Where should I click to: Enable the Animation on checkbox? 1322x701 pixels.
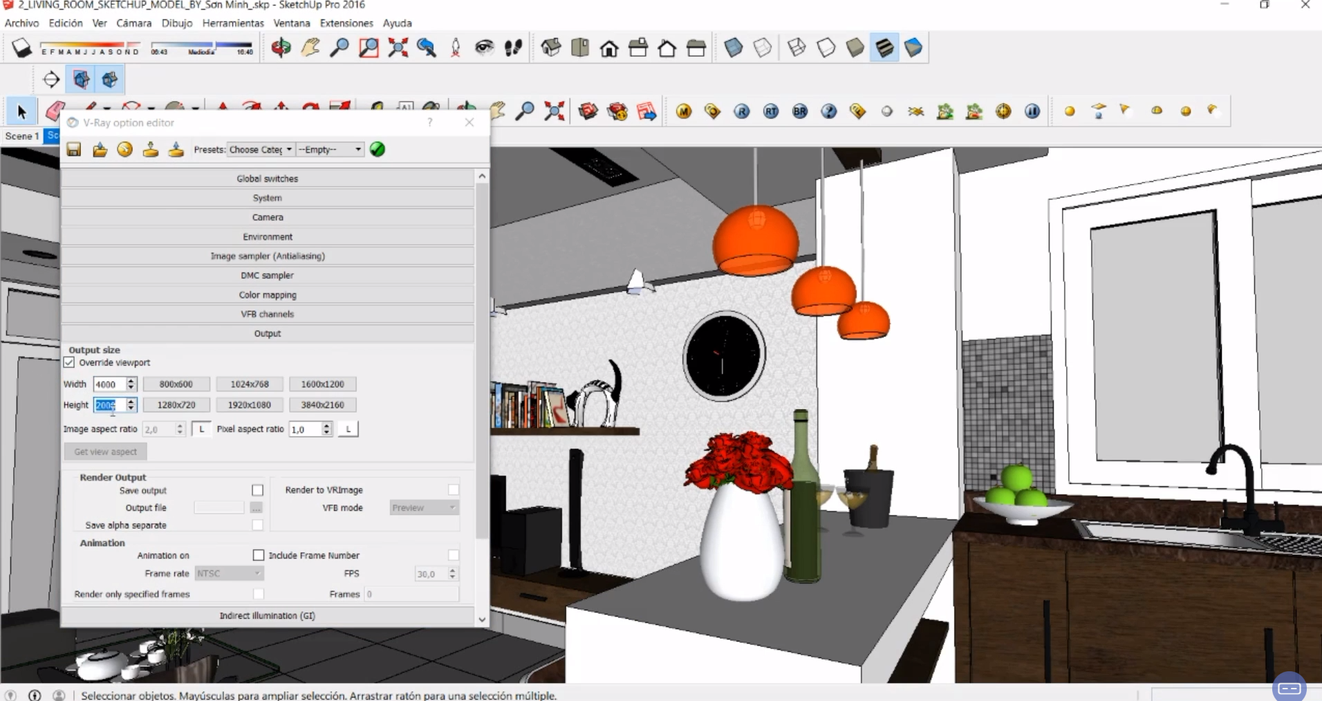click(258, 555)
